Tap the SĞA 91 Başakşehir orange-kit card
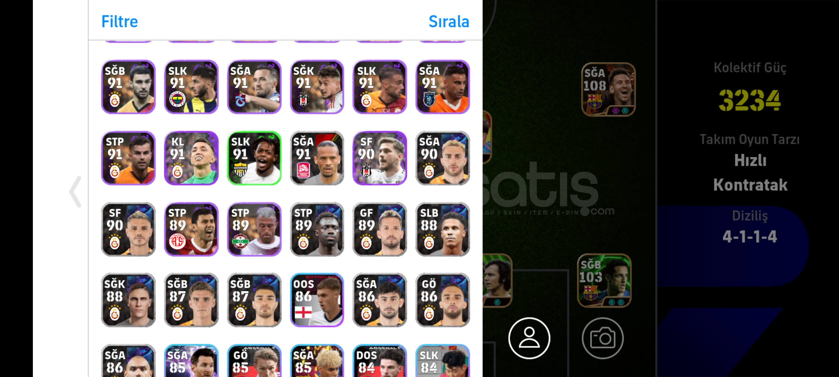Screen dimensions: 839x377 pos(443,87)
